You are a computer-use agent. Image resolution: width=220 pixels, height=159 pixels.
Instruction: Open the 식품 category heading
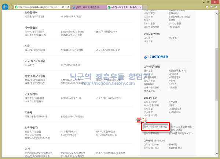(27, 46)
